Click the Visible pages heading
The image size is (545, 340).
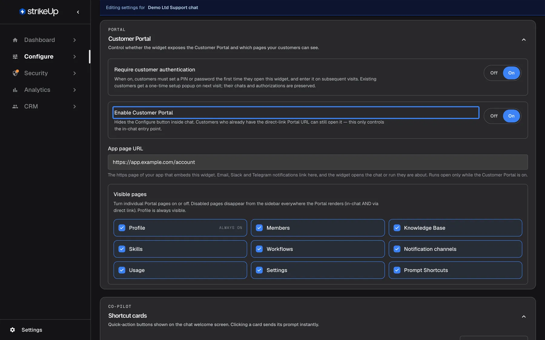[x=130, y=194]
